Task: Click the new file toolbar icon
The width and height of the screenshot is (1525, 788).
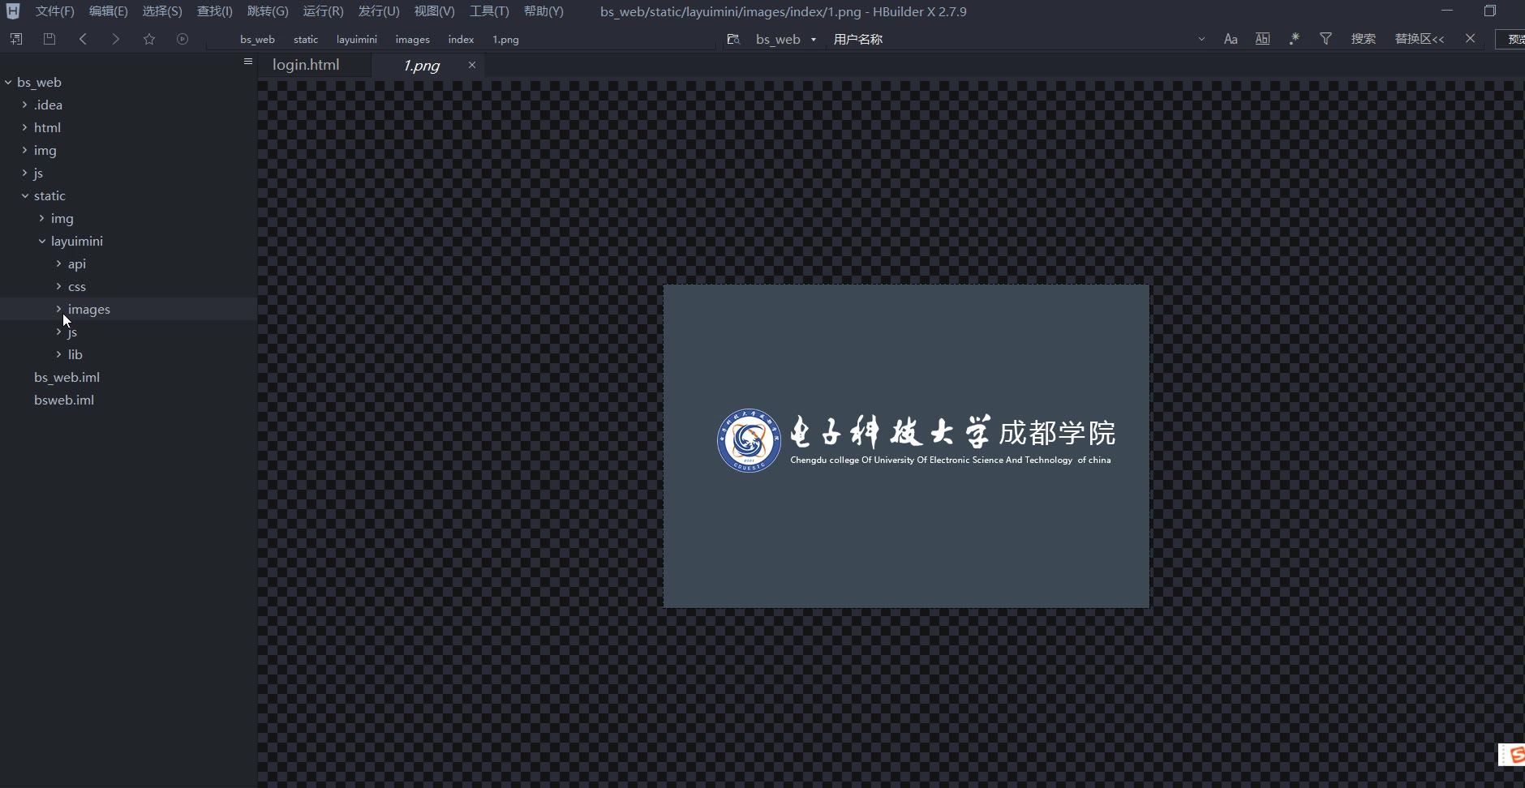Action: 16,39
